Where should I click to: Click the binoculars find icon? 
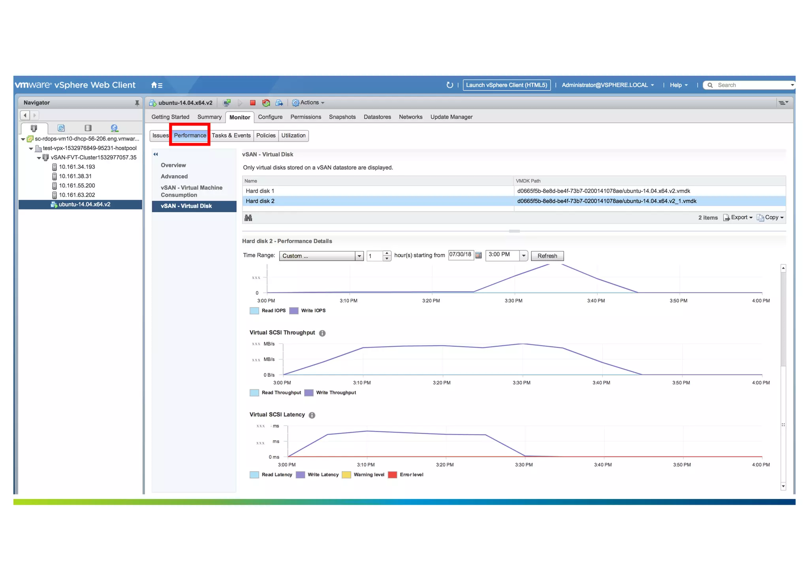(x=248, y=218)
